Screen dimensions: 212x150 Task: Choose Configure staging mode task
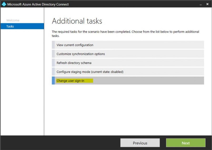click(128, 72)
